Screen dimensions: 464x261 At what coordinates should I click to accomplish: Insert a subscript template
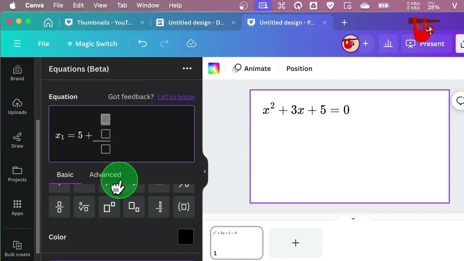click(x=134, y=207)
